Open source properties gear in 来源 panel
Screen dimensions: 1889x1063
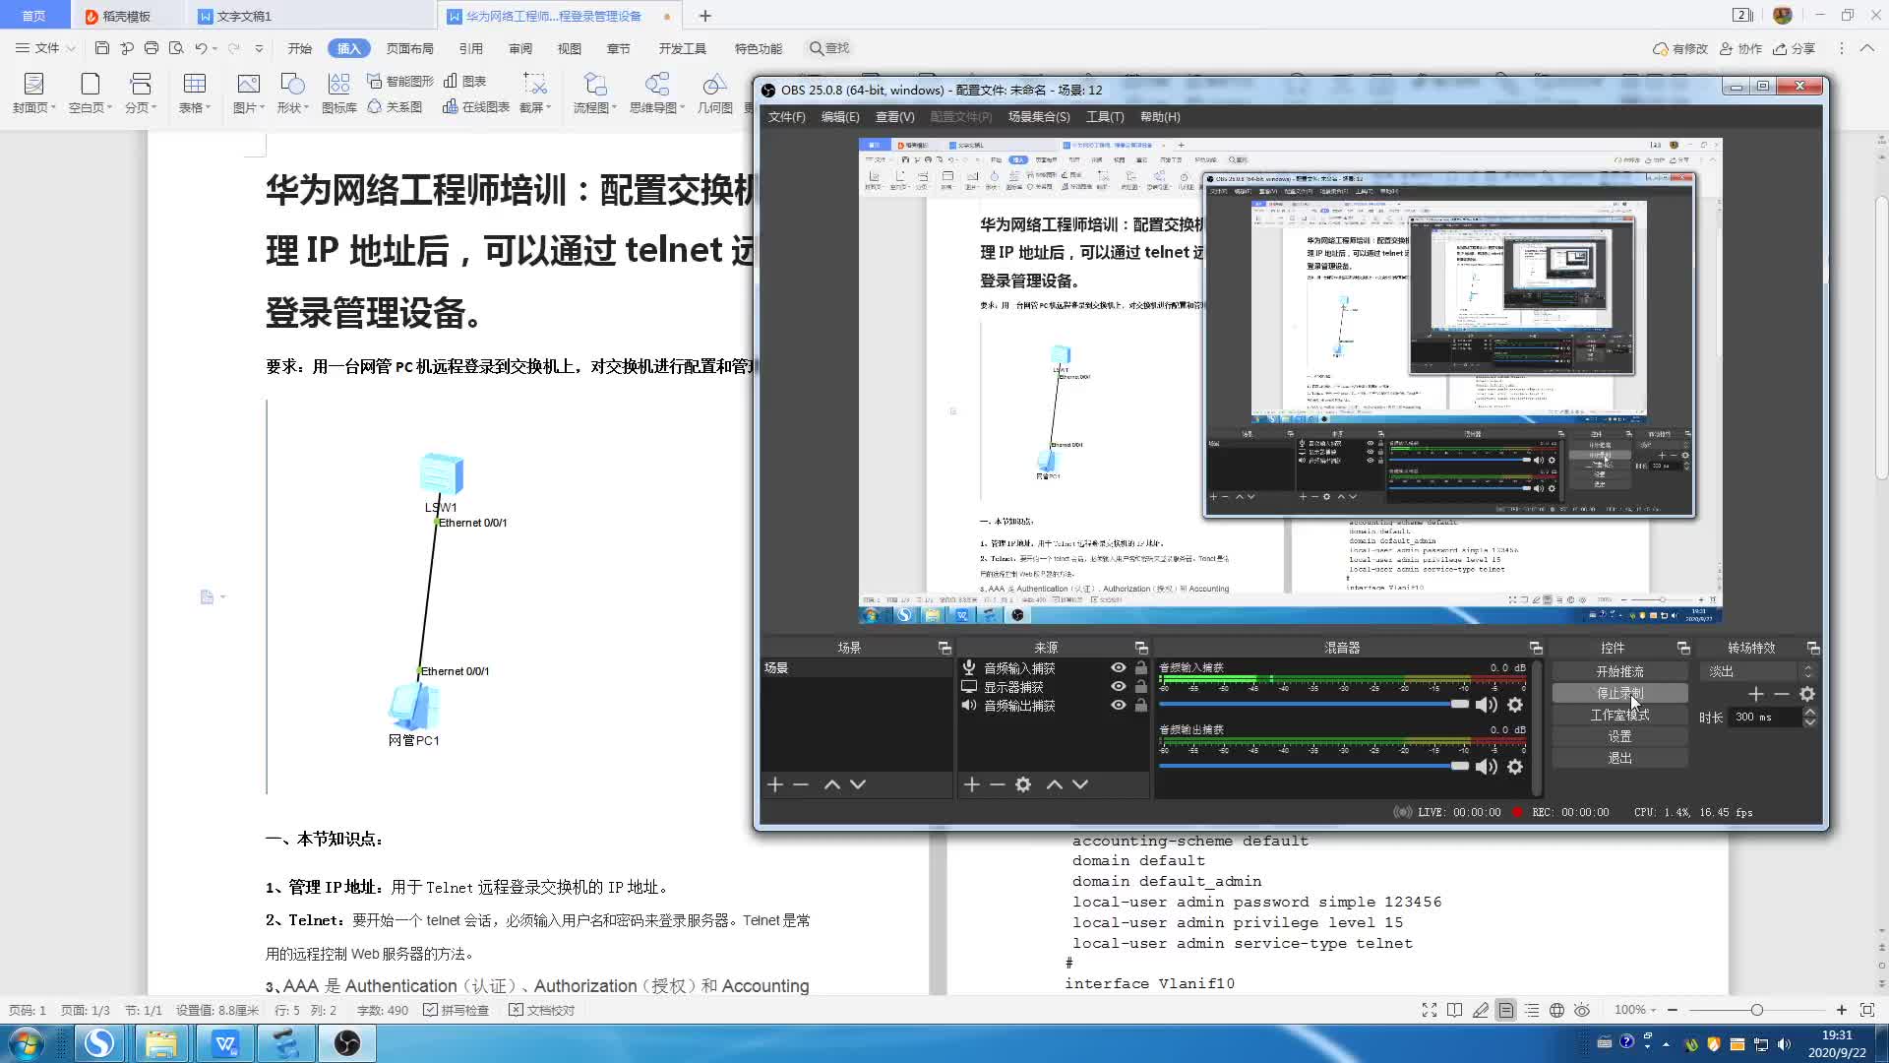pos(1023,784)
